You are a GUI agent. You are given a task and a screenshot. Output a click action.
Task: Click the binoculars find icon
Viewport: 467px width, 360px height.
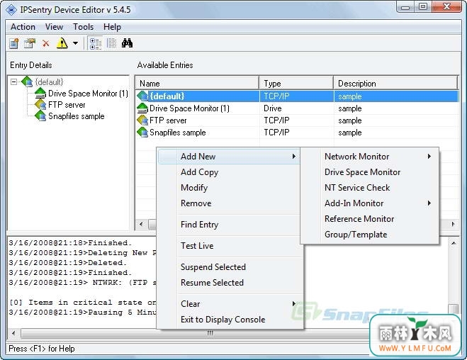[x=127, y=43]
